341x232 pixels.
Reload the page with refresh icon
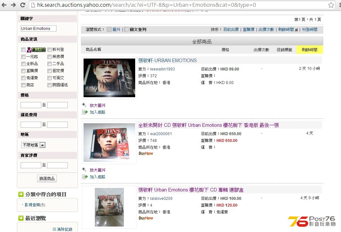[x=23, y=5]
